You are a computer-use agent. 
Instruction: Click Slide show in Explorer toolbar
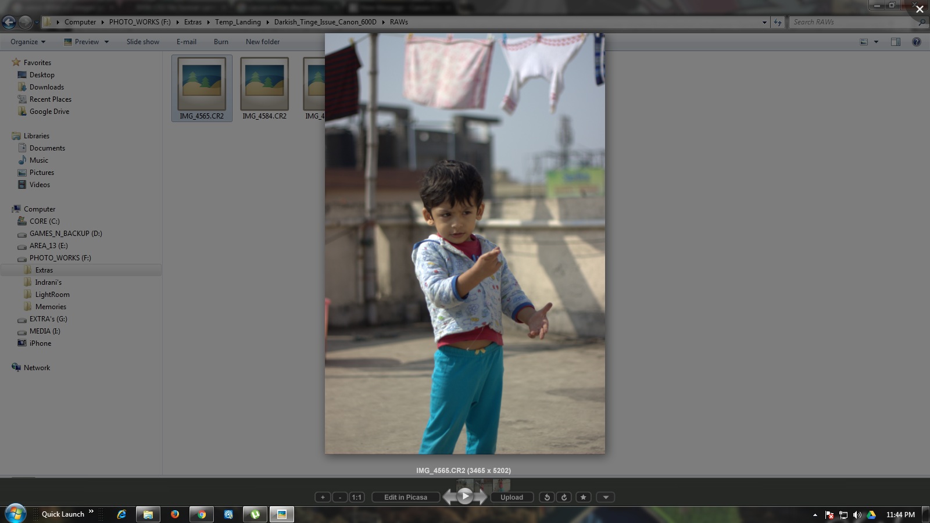coord(142,42)
